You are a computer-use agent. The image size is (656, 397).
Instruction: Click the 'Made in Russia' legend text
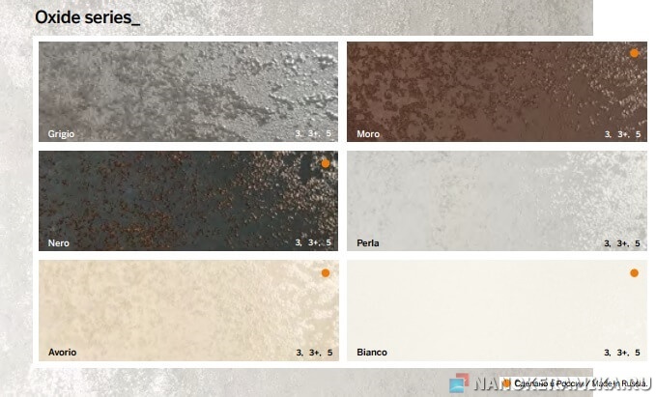580,383
